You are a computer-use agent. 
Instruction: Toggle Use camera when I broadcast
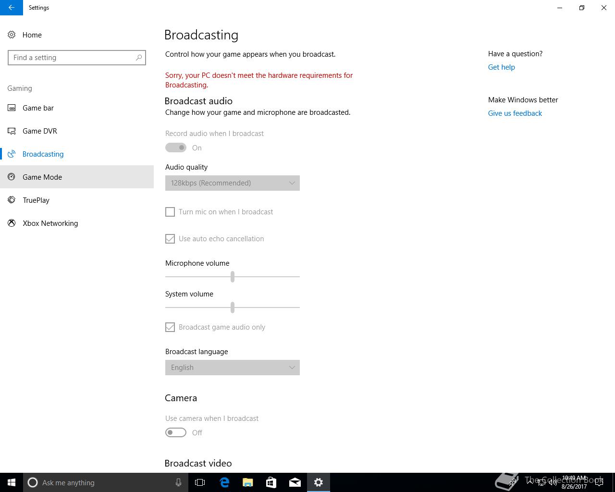pos(176,433)
